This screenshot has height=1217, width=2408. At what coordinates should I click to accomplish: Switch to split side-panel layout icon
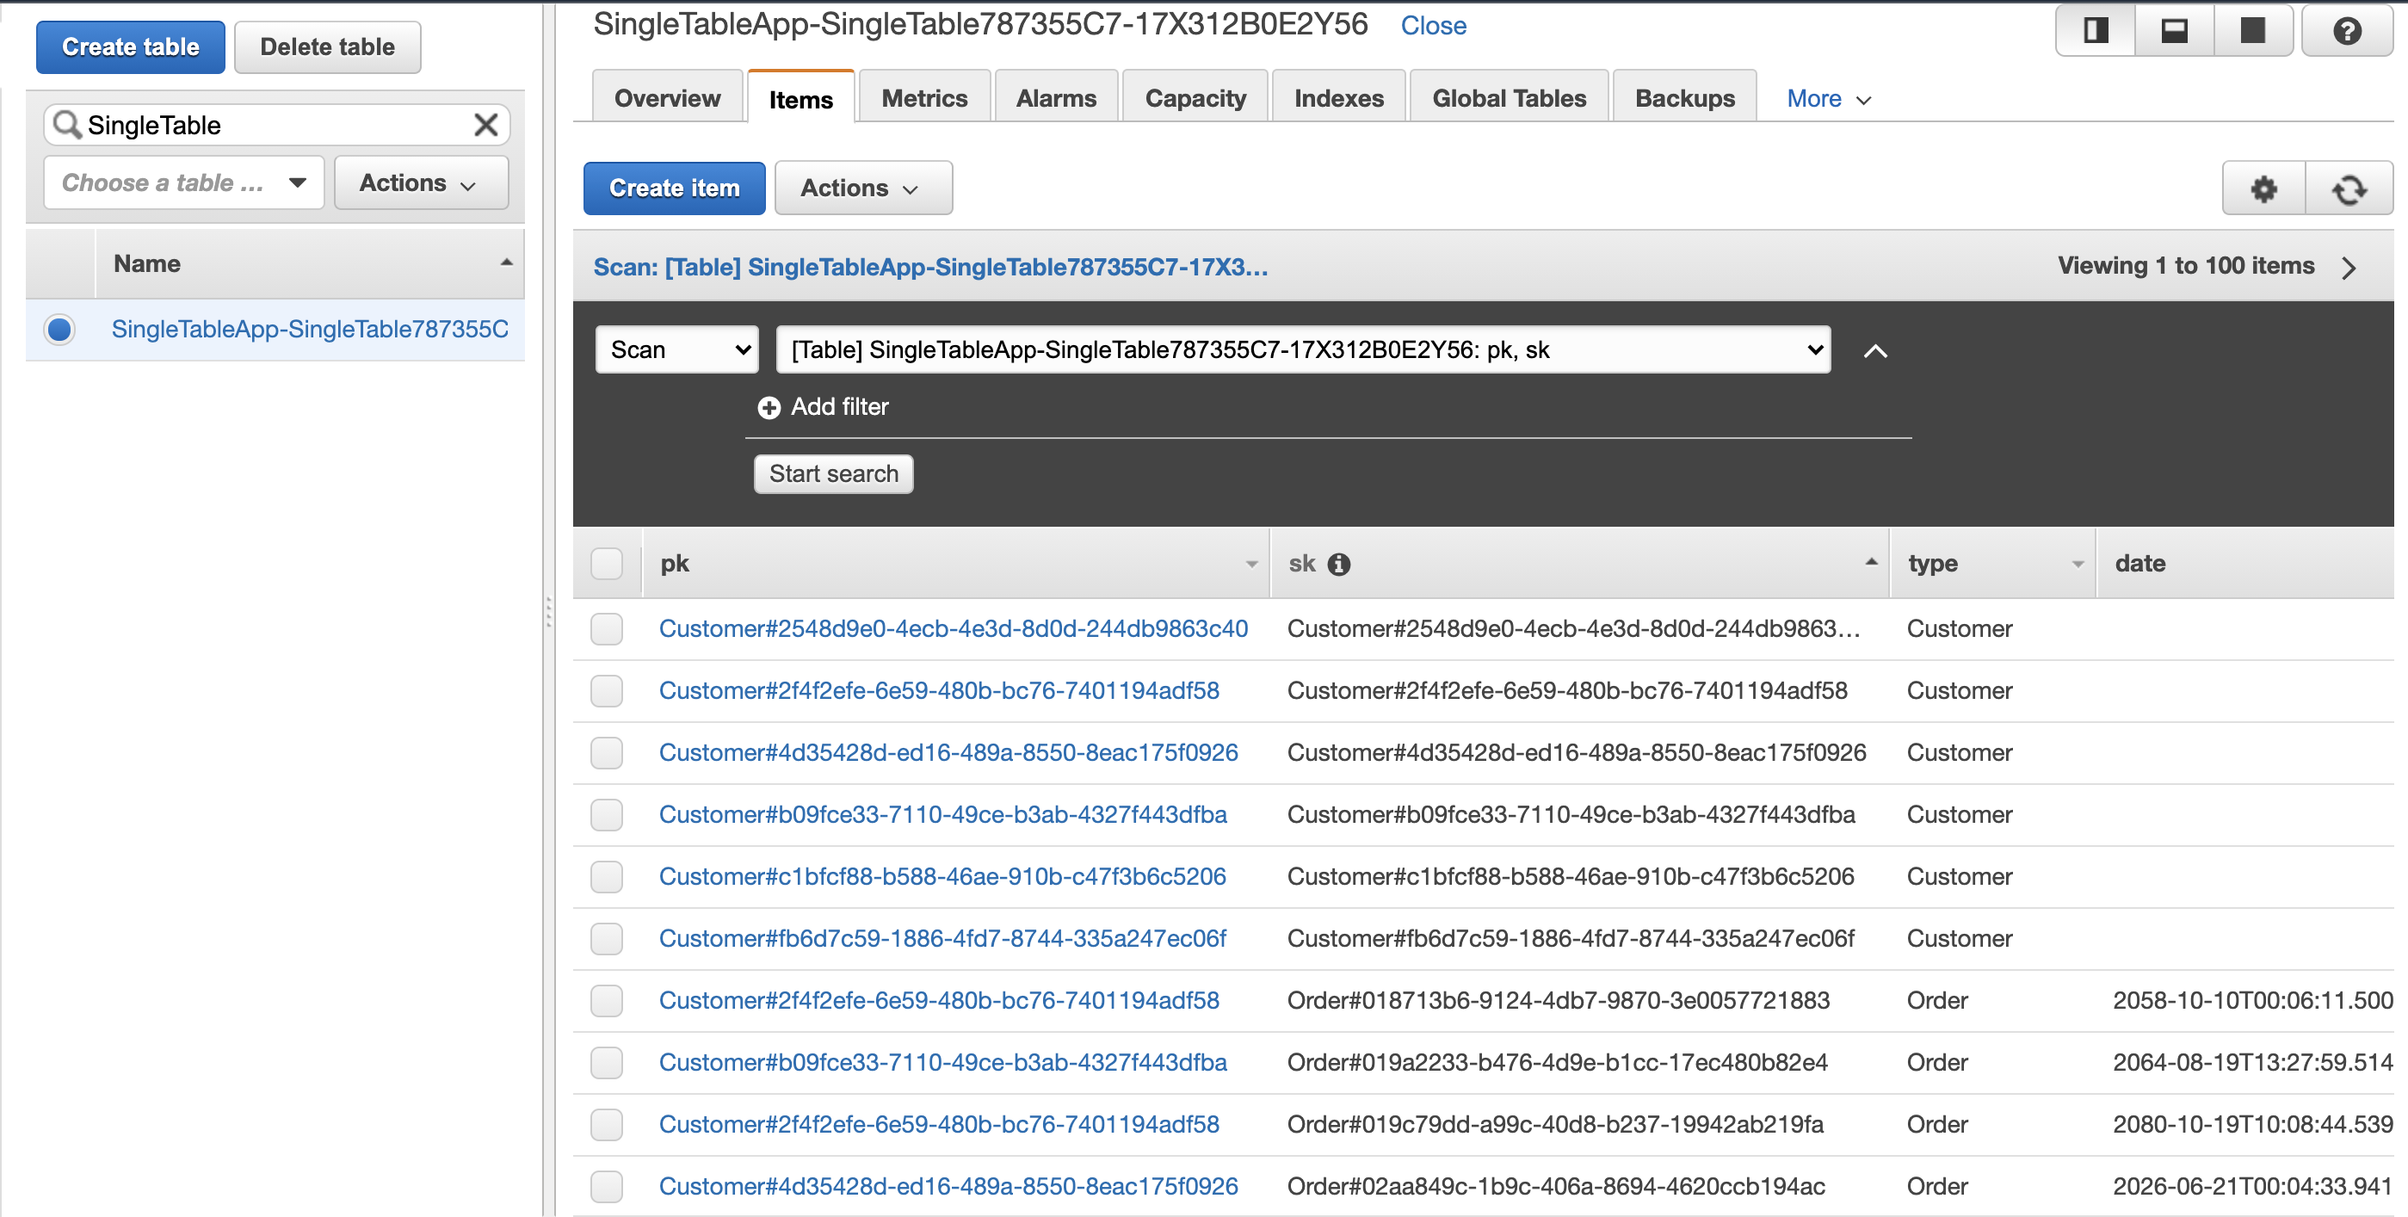(2096, 31)
